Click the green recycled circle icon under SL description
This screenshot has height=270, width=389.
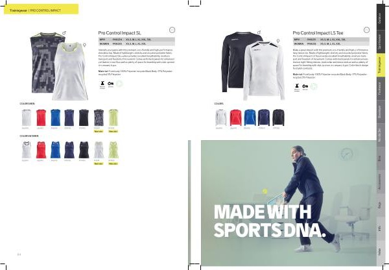(119, 84)
